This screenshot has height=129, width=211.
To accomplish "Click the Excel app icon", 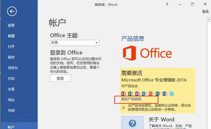I will [130, 94].
